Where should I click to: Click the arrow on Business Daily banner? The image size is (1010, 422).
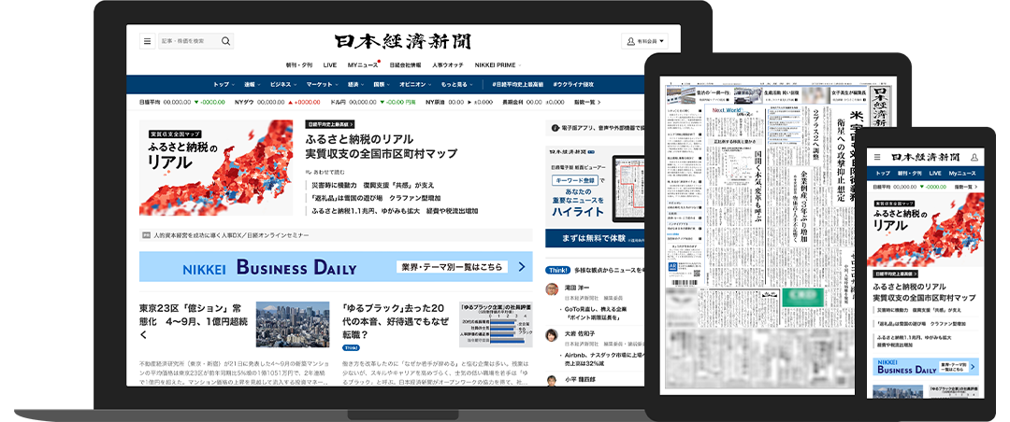tap(522, 267)
